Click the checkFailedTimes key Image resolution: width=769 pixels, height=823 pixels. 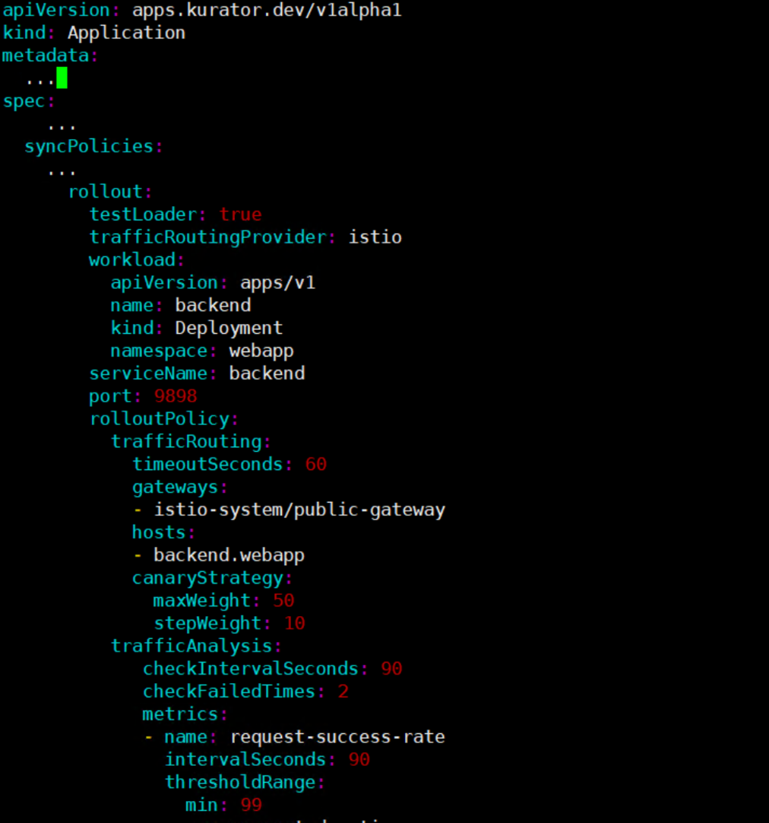(x=229, y=691)
